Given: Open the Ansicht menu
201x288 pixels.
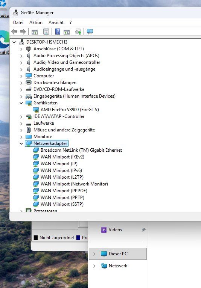Looking at the screenshot, I should point(56,23).
